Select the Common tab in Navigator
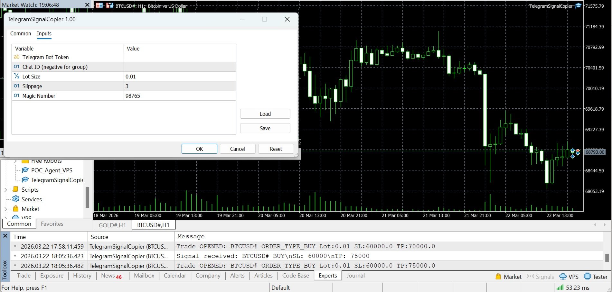 point(19,224)
